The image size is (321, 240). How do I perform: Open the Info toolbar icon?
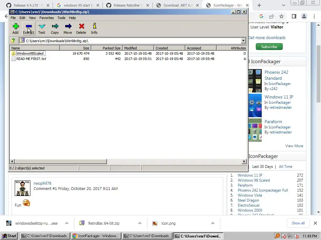pyautogui.click(x=94, y=28)
